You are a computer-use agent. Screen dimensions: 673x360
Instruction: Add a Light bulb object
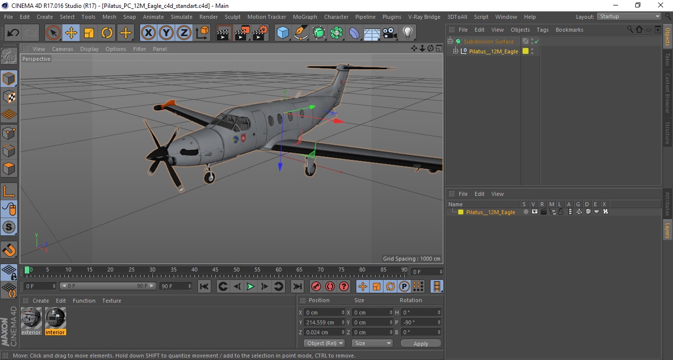408,33
